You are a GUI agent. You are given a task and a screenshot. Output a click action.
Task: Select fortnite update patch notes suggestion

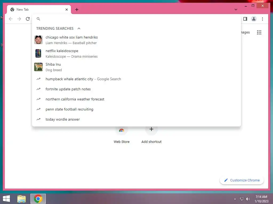[136, 89]
